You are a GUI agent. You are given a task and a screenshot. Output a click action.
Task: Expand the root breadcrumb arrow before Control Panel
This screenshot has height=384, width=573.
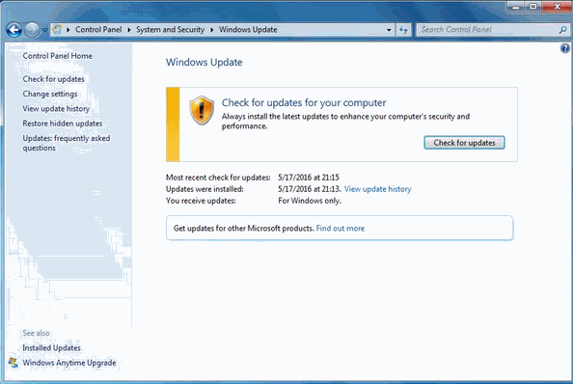[68, 30]
